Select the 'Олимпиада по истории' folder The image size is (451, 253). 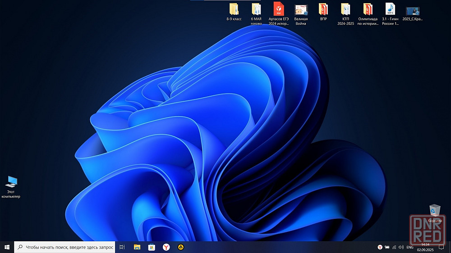click(x=368, y=9)
